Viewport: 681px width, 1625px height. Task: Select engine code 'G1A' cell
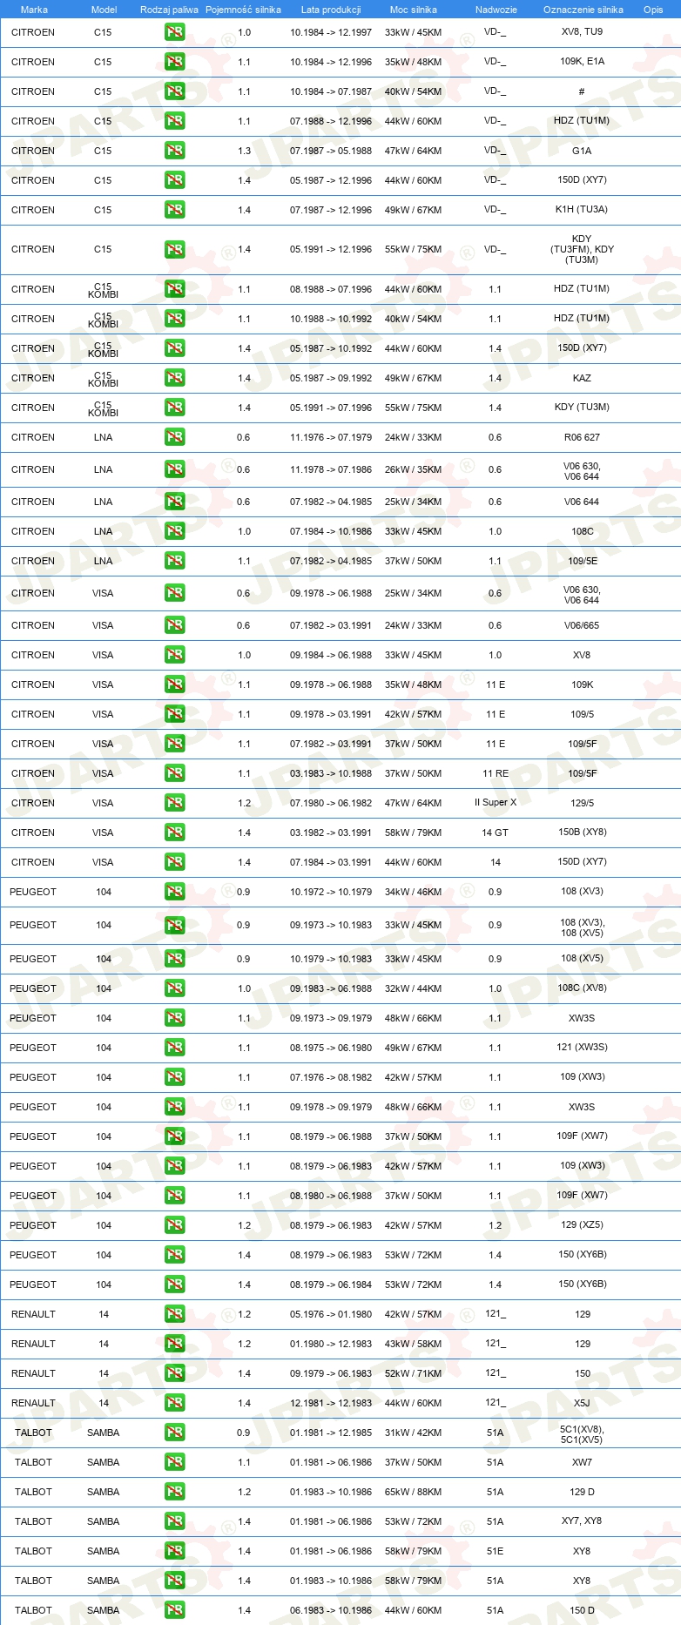click(582, 151)
